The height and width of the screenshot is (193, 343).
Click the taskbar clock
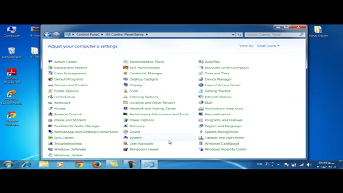coord(326,165)
